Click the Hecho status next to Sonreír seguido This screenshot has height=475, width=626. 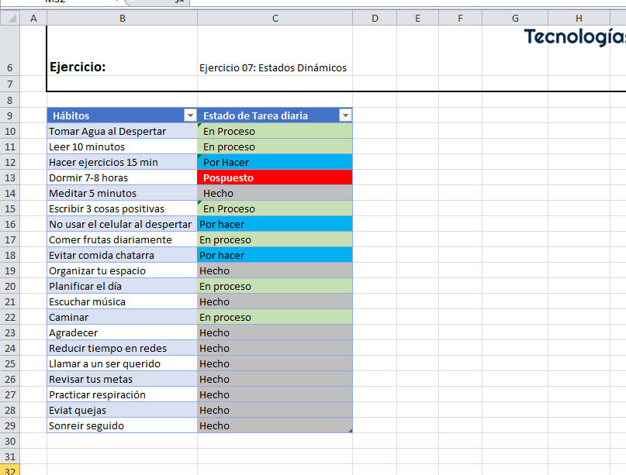tap(275, 425)
